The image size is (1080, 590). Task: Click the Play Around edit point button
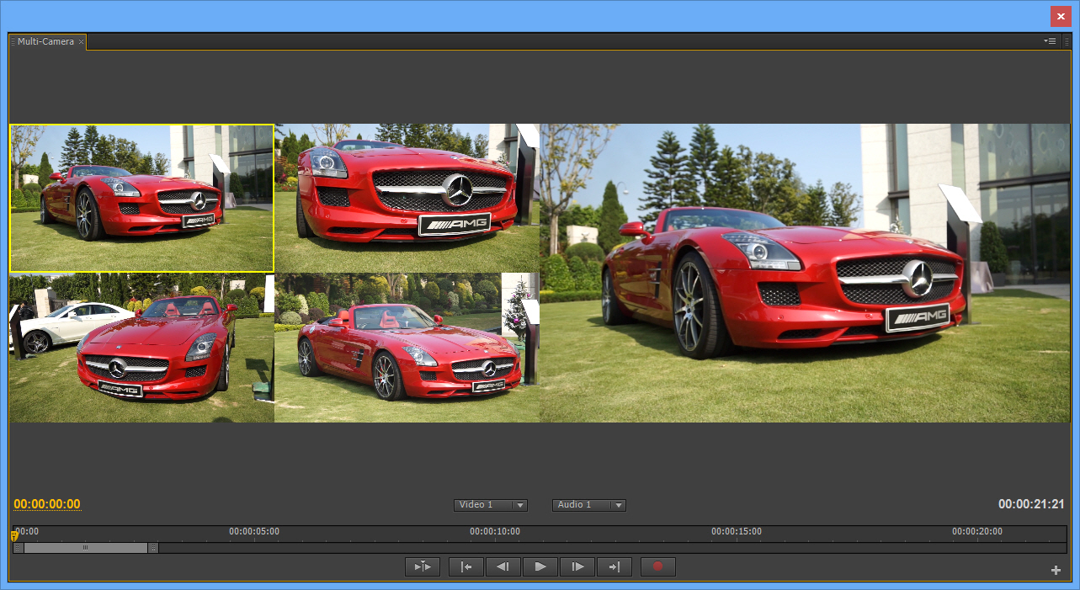pyautogui.click(x=423, y=567)
